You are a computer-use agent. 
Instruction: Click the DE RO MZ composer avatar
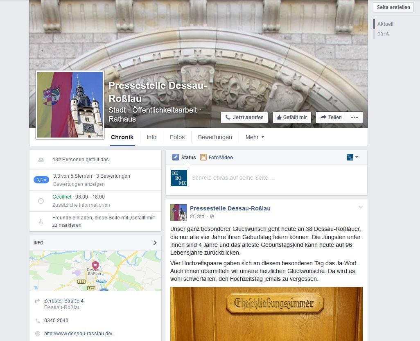[178, 178]
